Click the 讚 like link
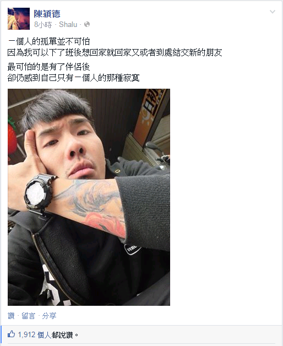 [x=11, y=316]
